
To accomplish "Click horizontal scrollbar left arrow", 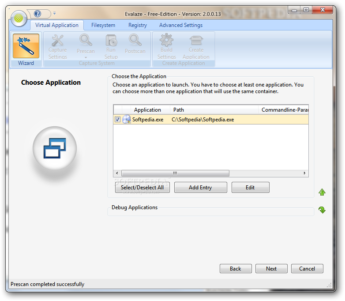I will point(117,173).
